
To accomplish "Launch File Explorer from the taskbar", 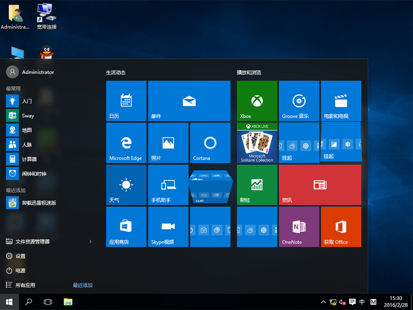I will 68,301.
